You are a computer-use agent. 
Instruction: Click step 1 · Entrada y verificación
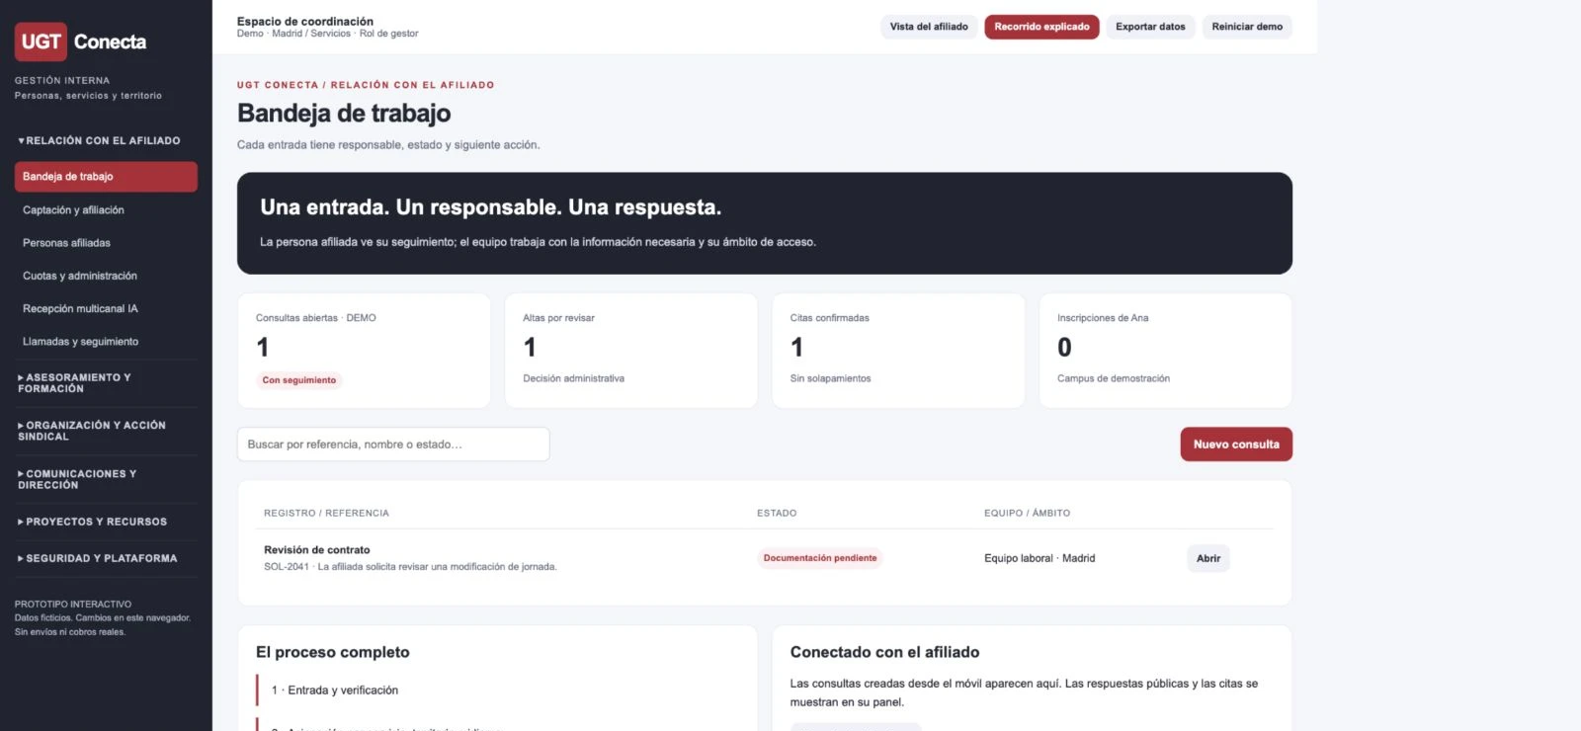335,690
